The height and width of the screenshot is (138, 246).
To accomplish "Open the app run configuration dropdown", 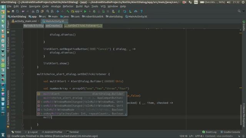I will click(x=76, y=11).
